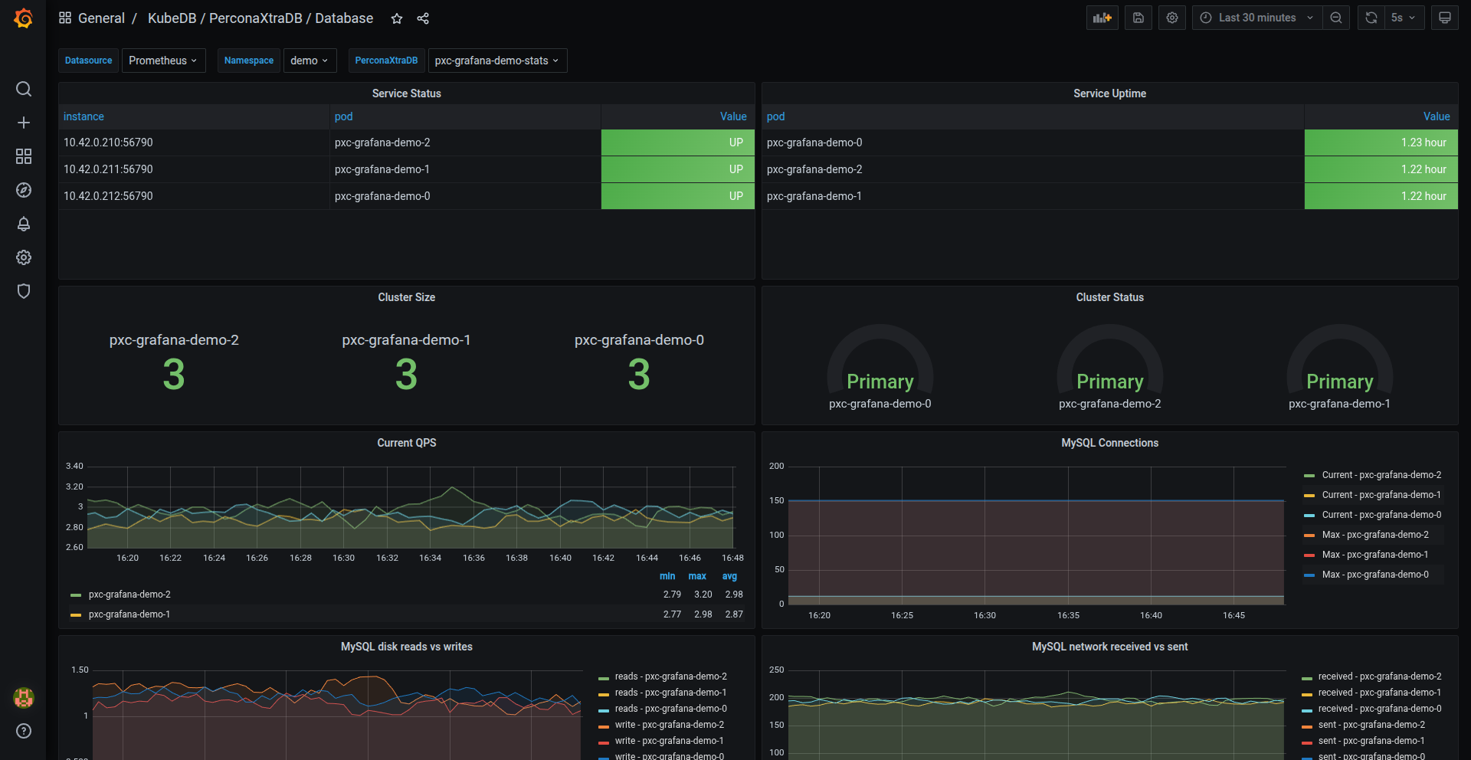Open the Configuration gear in sidebar
This screenshot has width=1471, height=760.
pos(24,257)
